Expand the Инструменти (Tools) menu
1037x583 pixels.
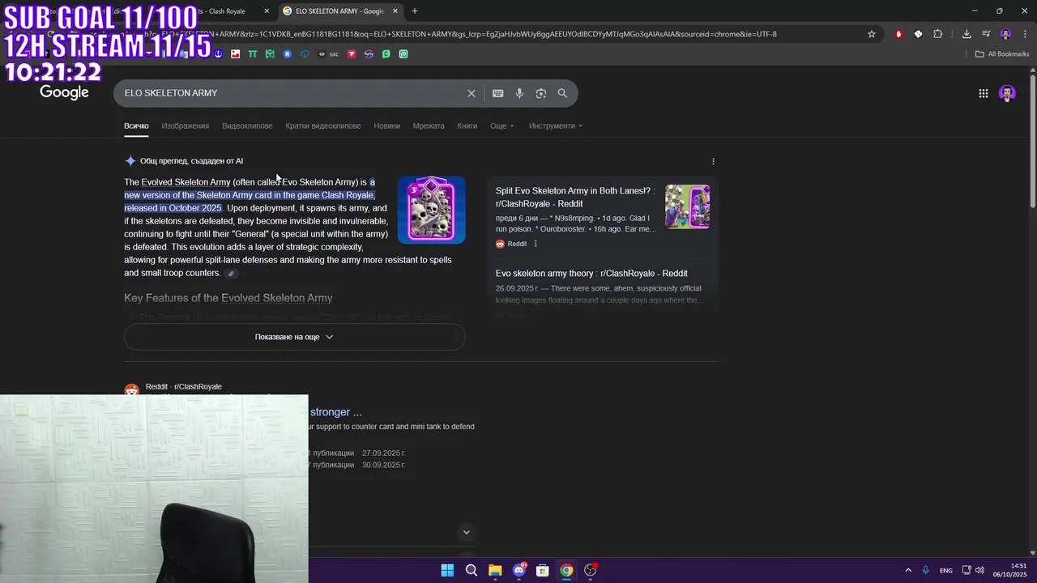[x=556, y=126]
